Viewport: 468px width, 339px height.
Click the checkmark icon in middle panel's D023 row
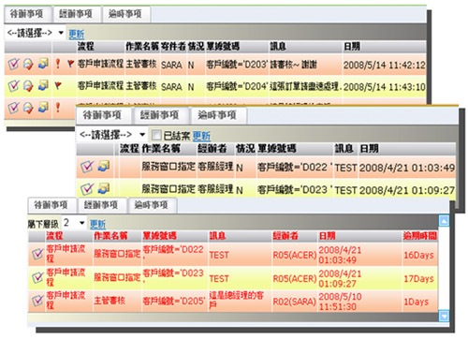pyautogui.click(x=87, y=188)
